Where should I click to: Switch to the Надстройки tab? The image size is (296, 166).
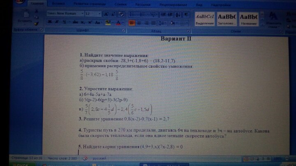[x=221, y=5]
